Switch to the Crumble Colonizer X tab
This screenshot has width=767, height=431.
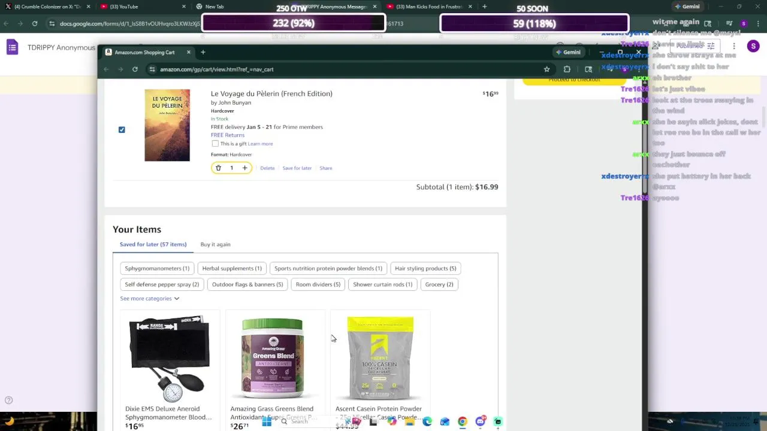pyautogui.click(x=47, y=7)
